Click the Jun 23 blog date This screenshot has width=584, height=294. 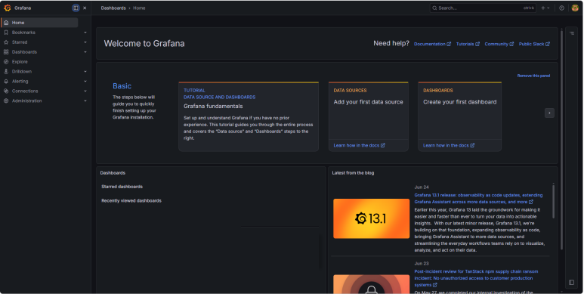pos(422,264)
